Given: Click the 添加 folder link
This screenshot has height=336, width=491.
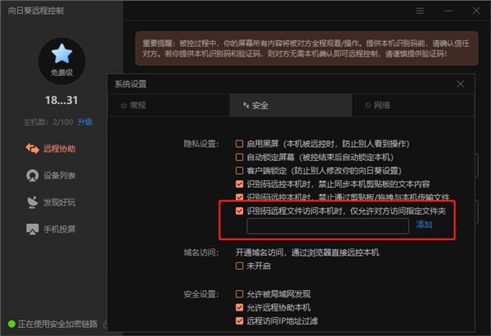Looking at the screenshot, I should (424, 225).
